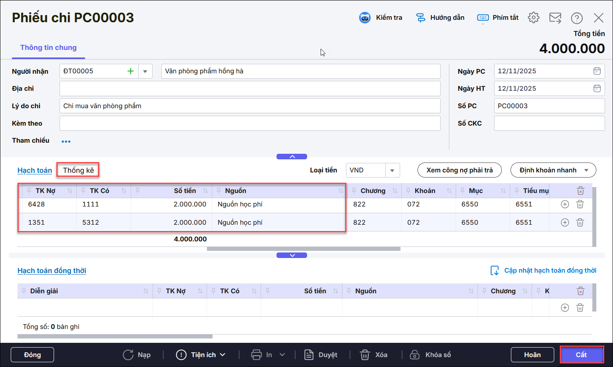This screenshot has height=367, width=613.
Task: Click the Lý do chi text field
Action: (x=249, y=106)
